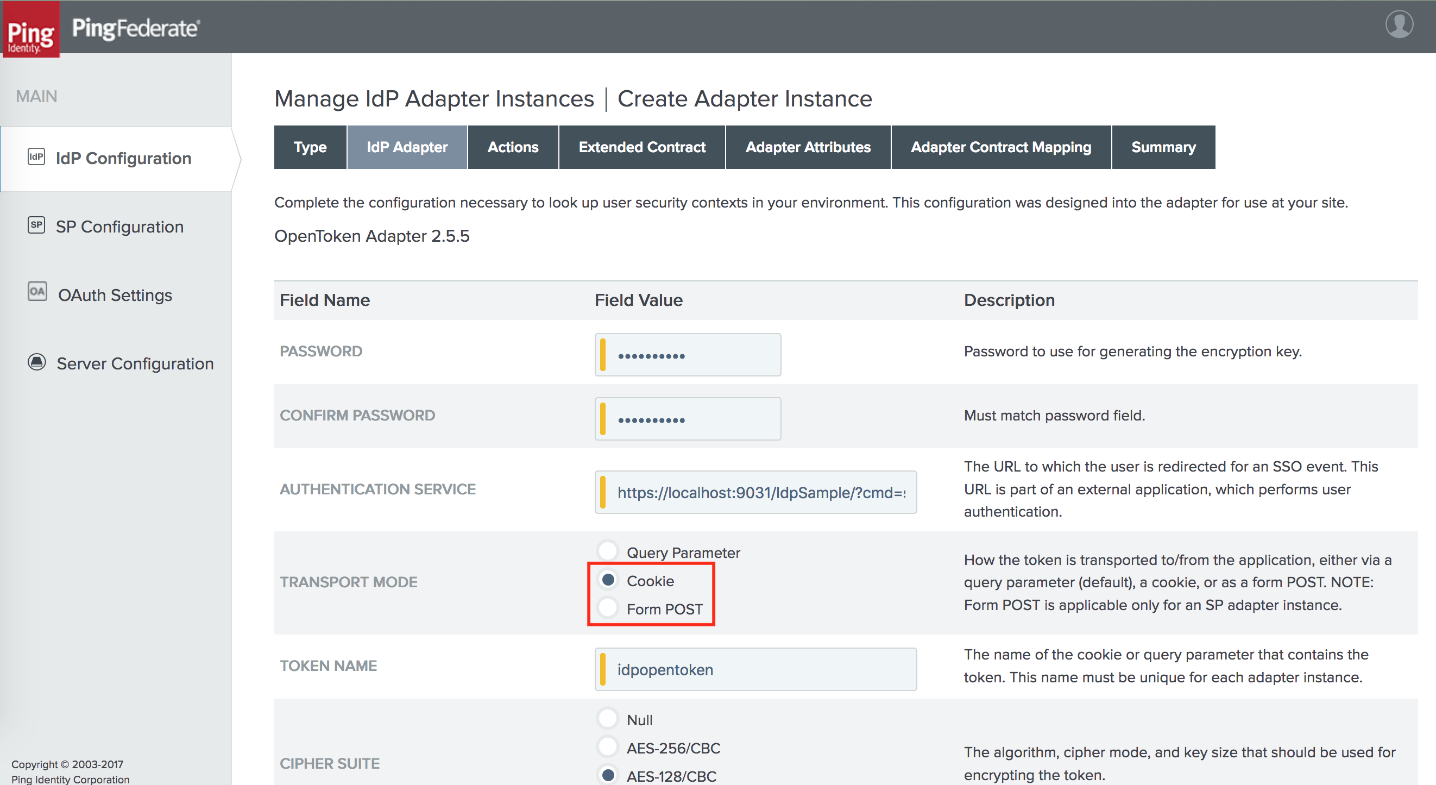1436x785 pixels.
Task: Switch to the Actions tab
Action: point(512,147)
